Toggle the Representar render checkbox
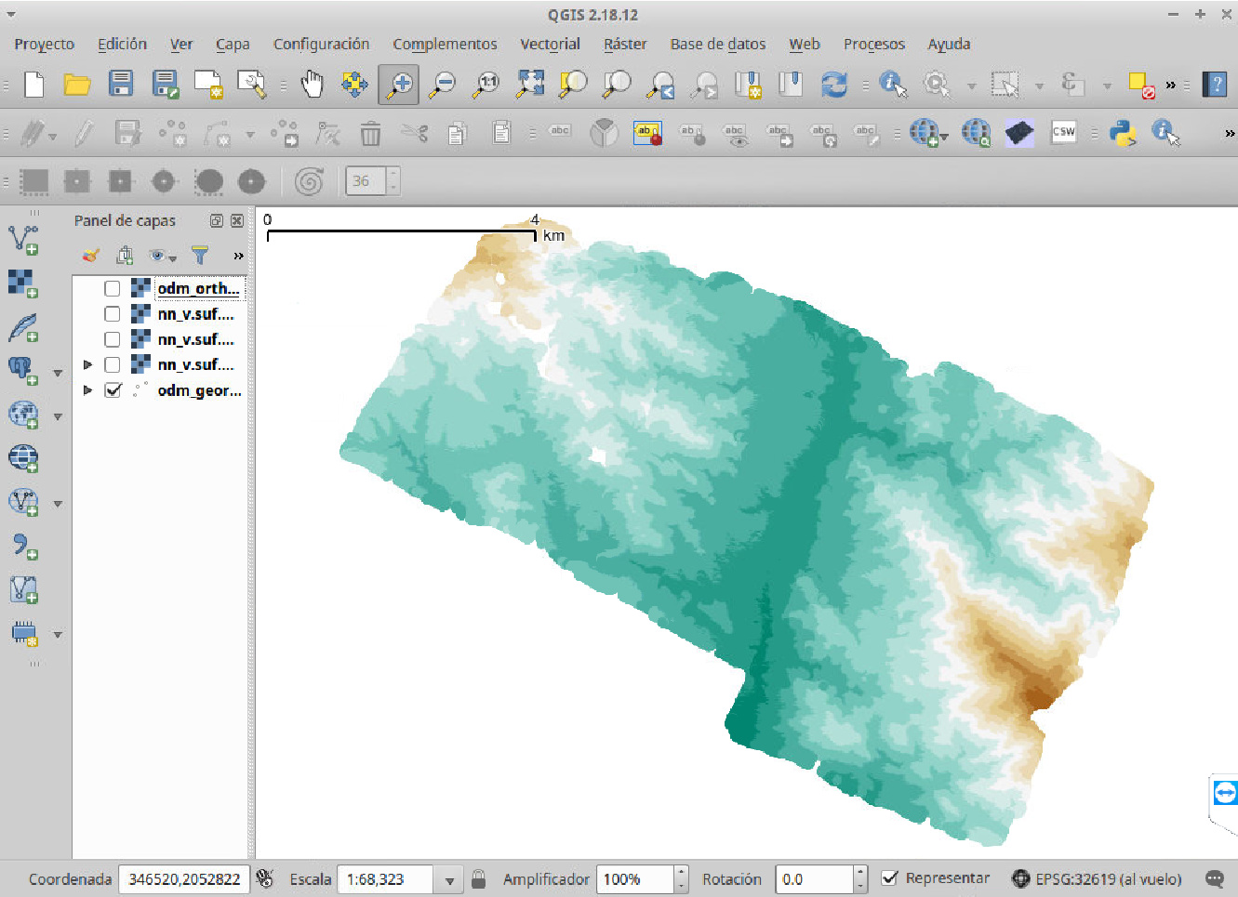 [x=890, y=878]
